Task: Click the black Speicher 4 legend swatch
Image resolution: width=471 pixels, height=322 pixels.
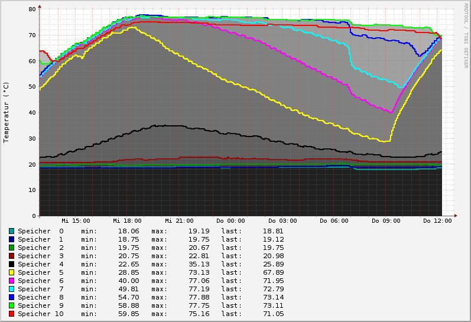Action: (x=11, y=264)
